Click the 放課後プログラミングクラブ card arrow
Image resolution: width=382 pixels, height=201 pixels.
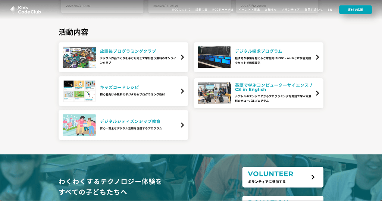tap(182, 57)
